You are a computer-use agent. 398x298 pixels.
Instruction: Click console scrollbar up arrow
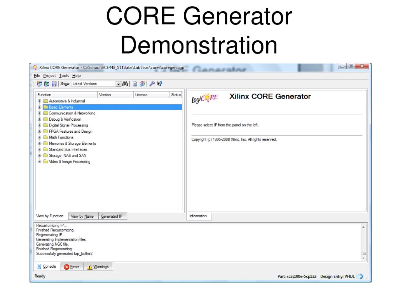363,227
